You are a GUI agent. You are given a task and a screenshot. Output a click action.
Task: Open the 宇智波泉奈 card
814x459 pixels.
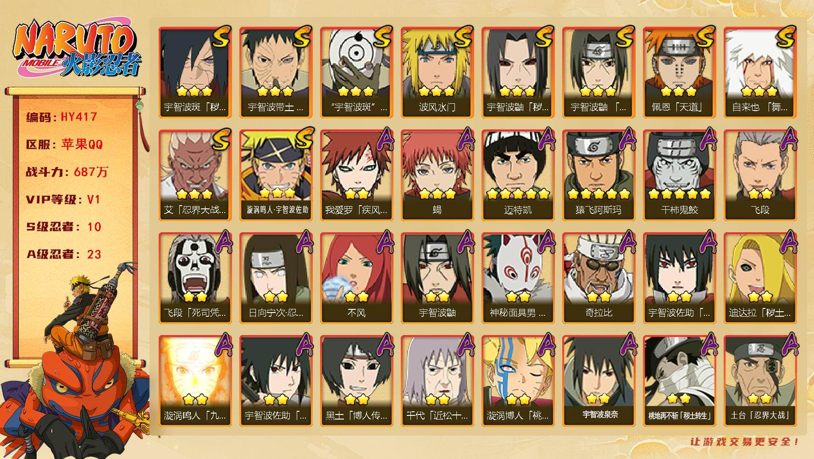[x=598, y=381]
